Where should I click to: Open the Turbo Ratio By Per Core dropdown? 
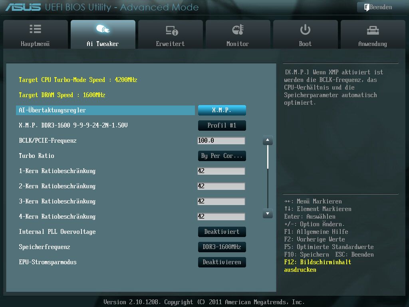[222, 156]
